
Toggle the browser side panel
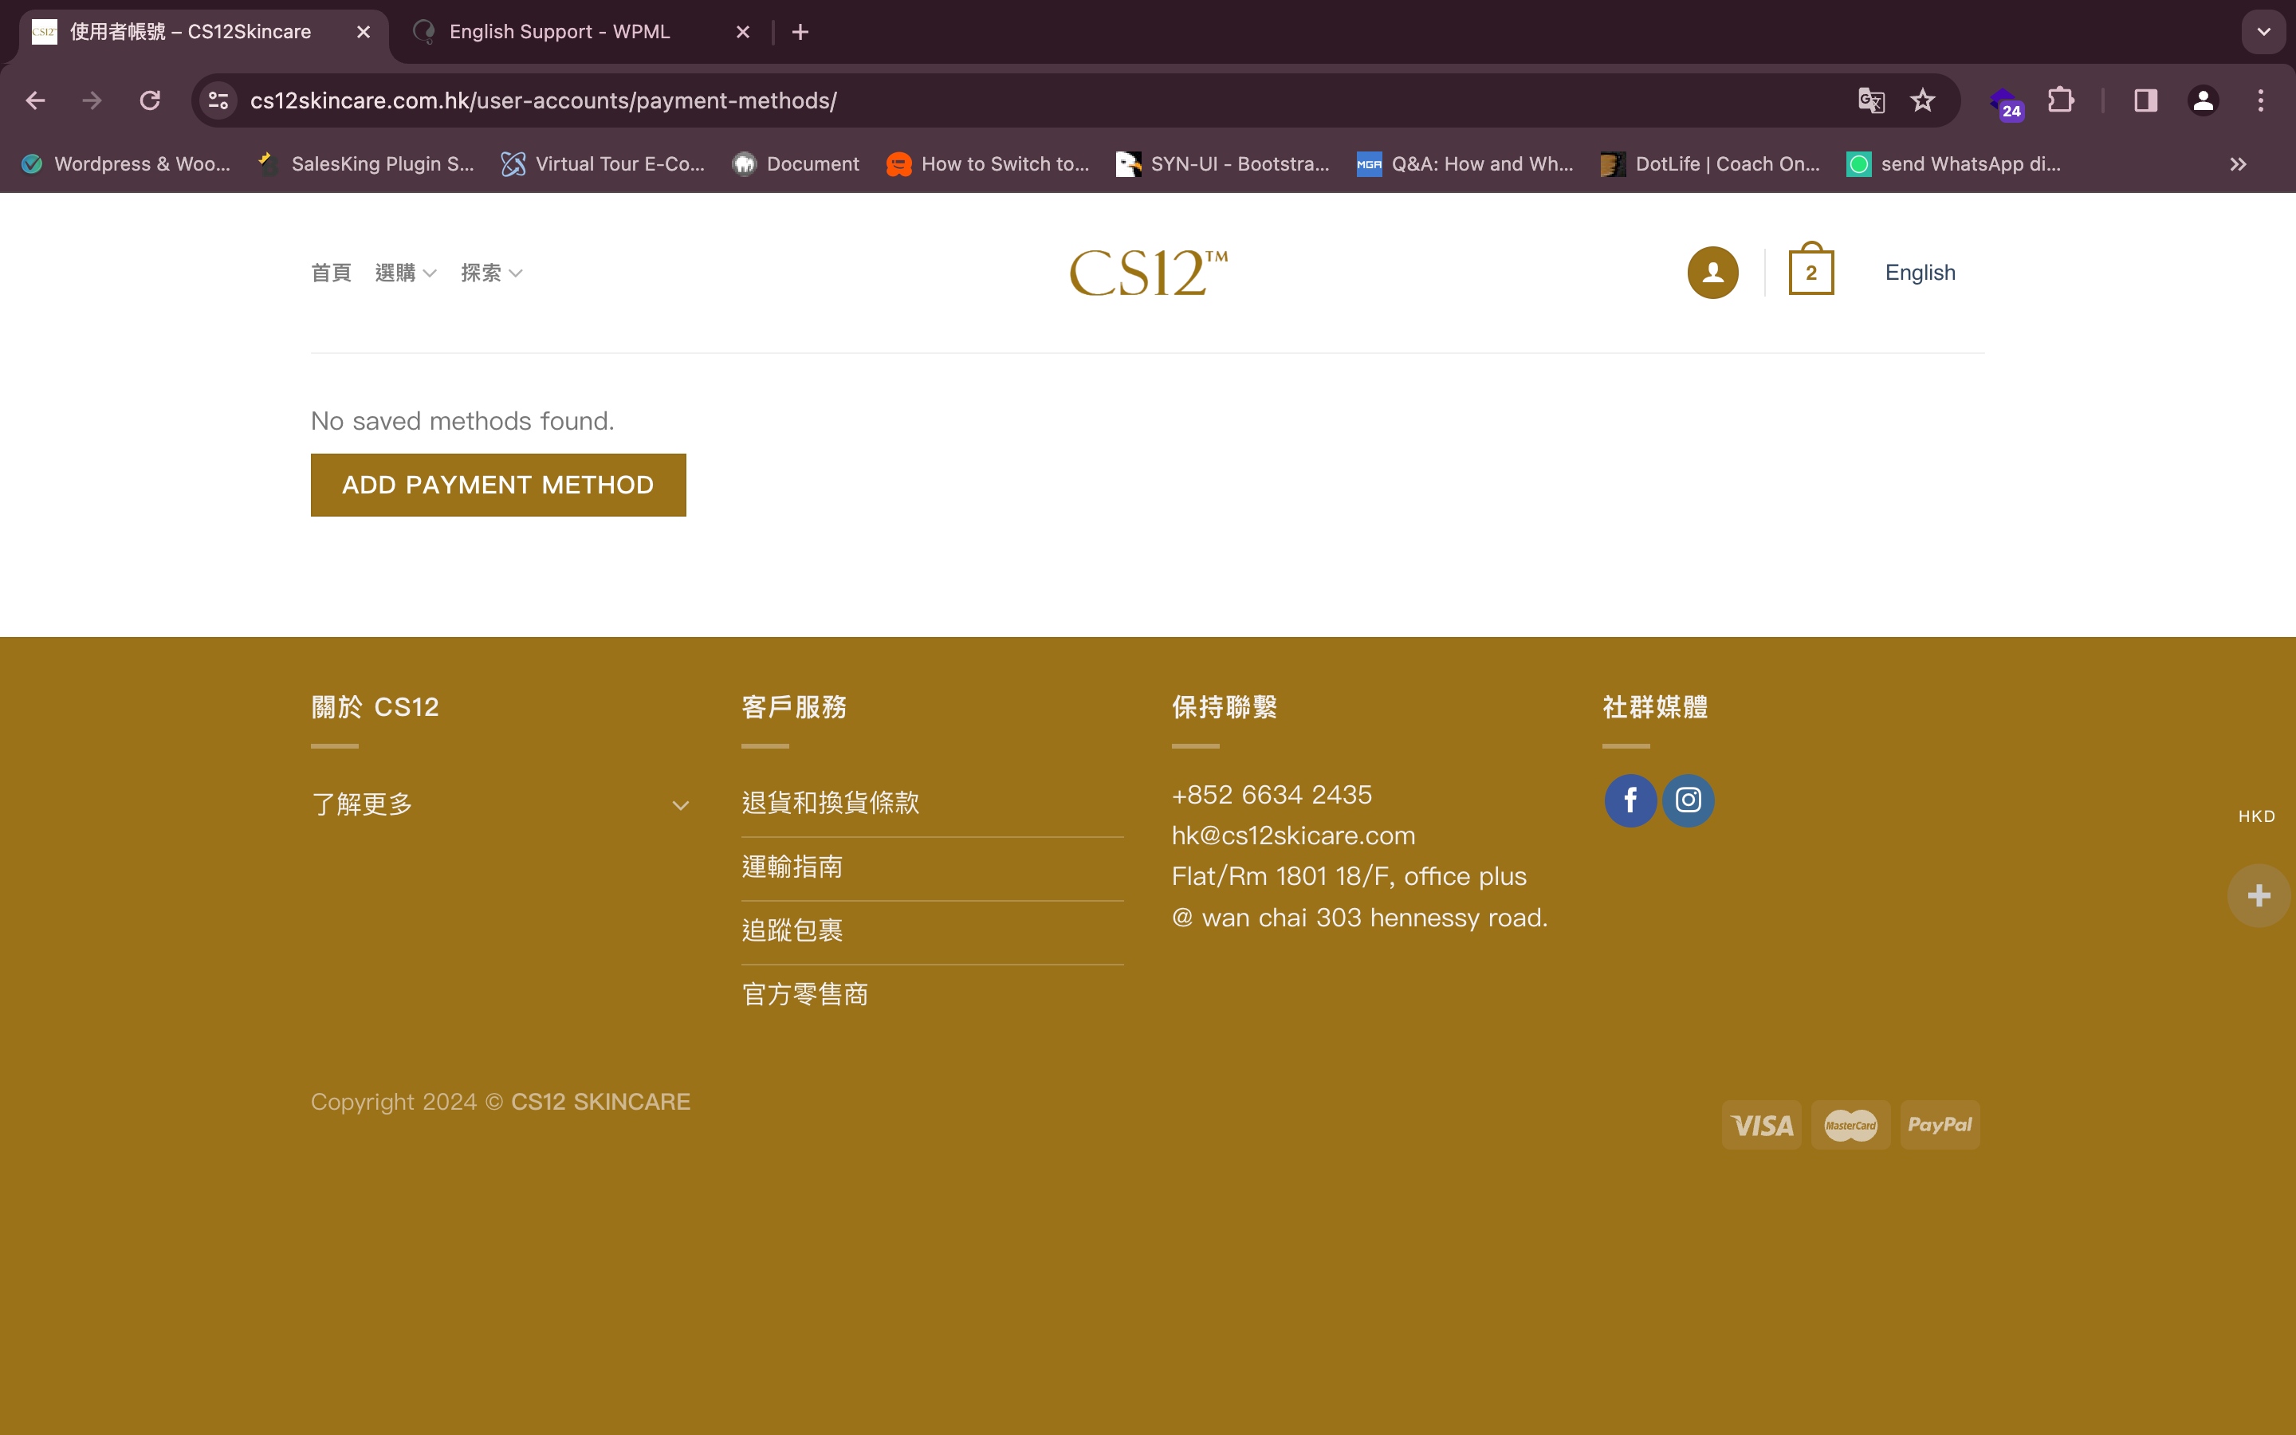tap(2146, 100)
